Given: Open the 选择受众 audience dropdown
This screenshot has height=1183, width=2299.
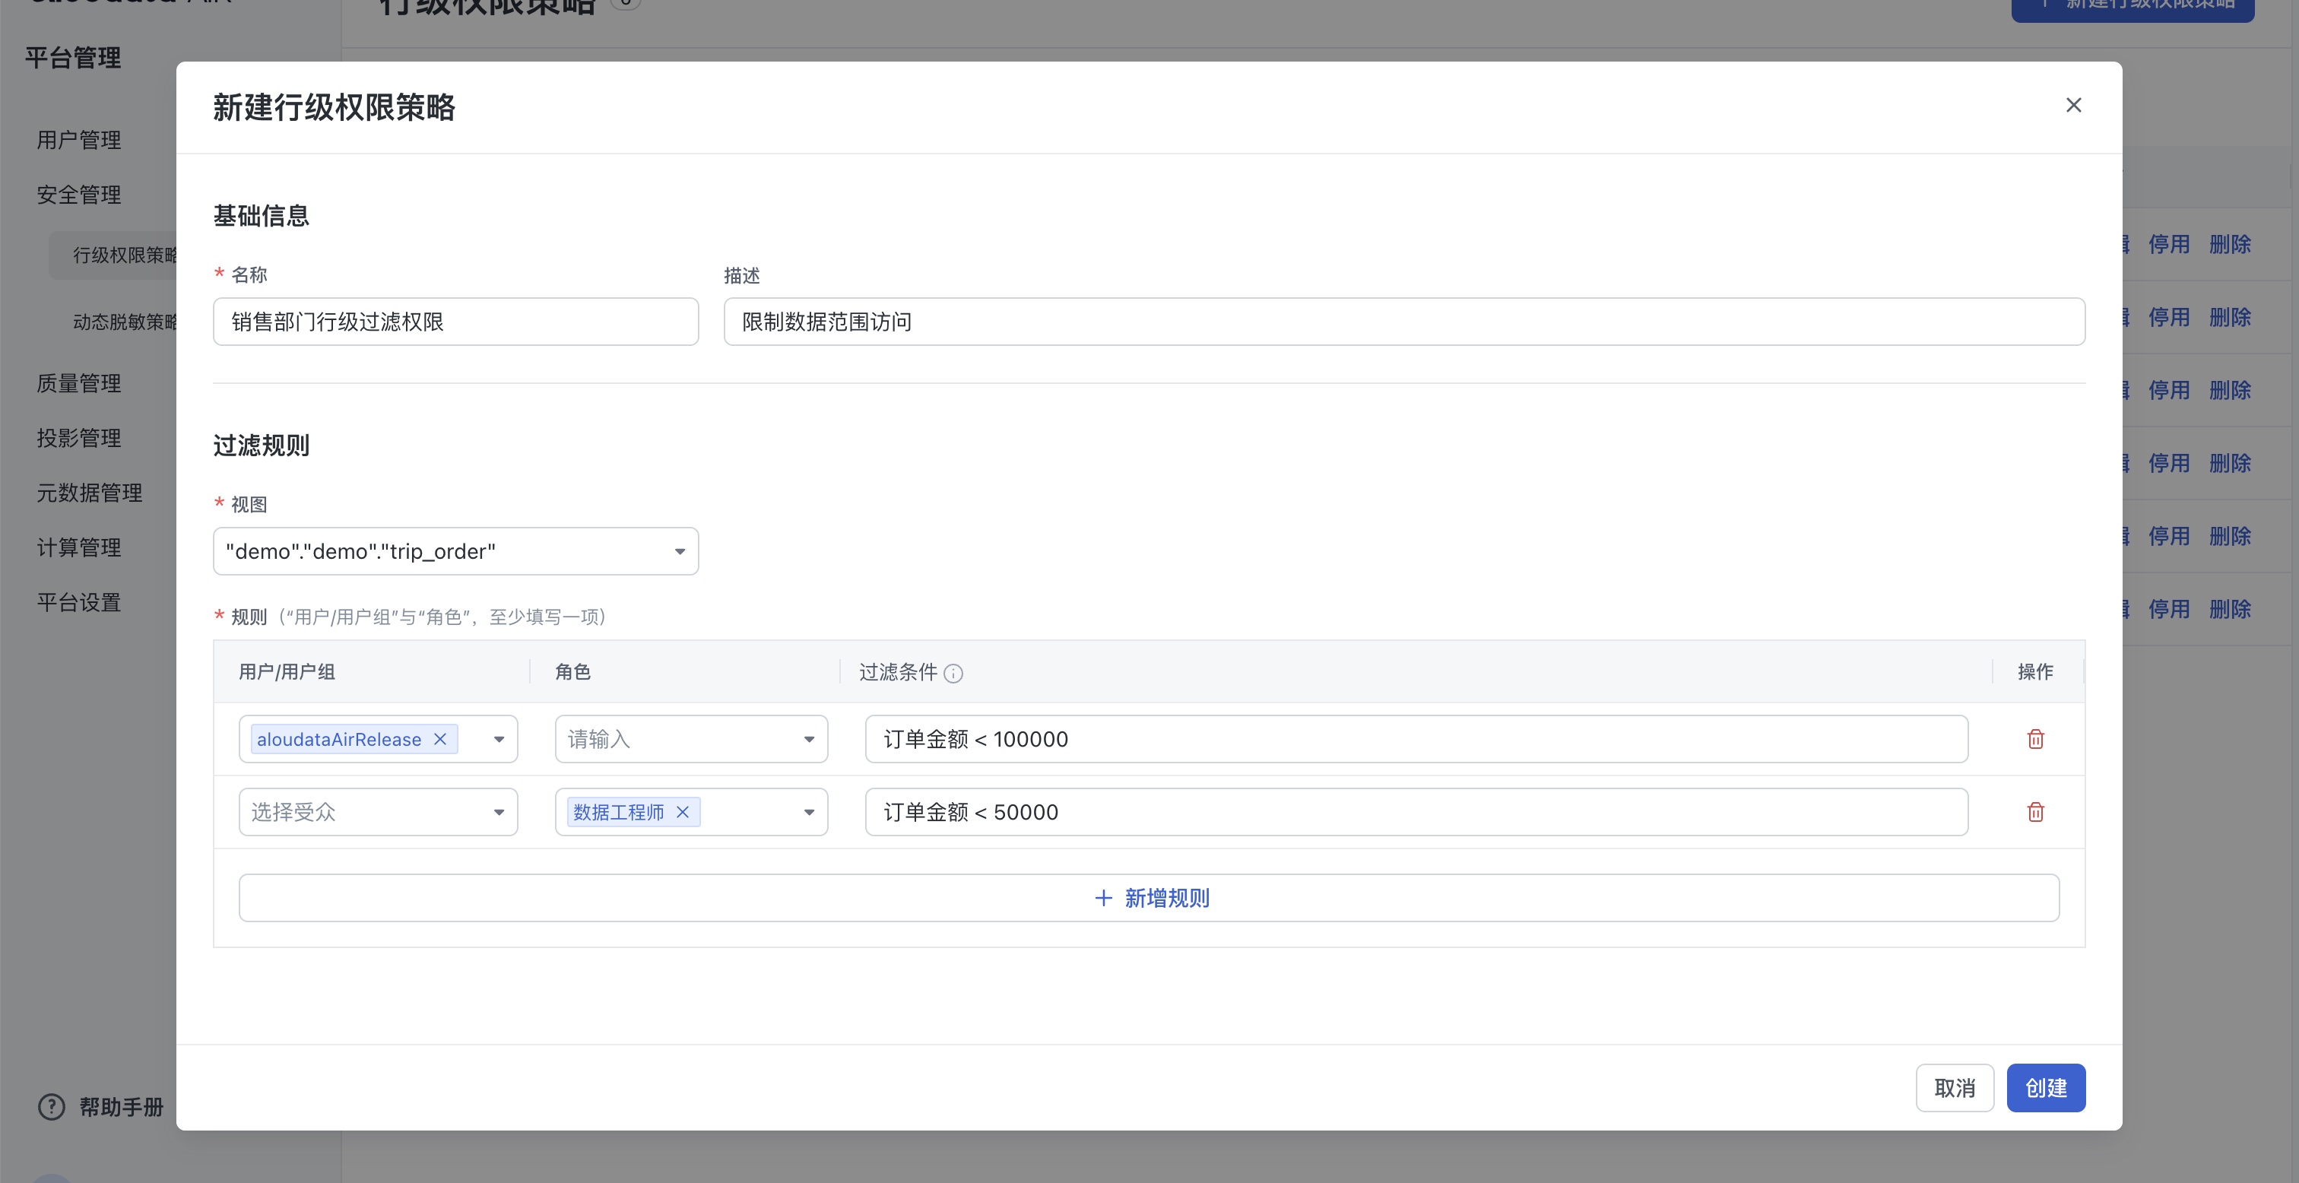Looking at the screenshot, I should (x=379, y=813).
